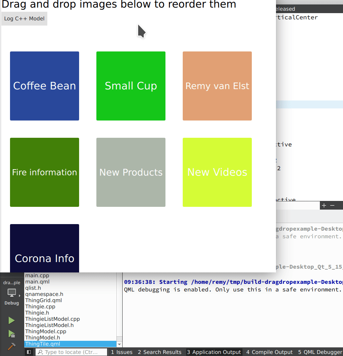Build the project with hammer icon
The image size is (343, 356).
11,346
